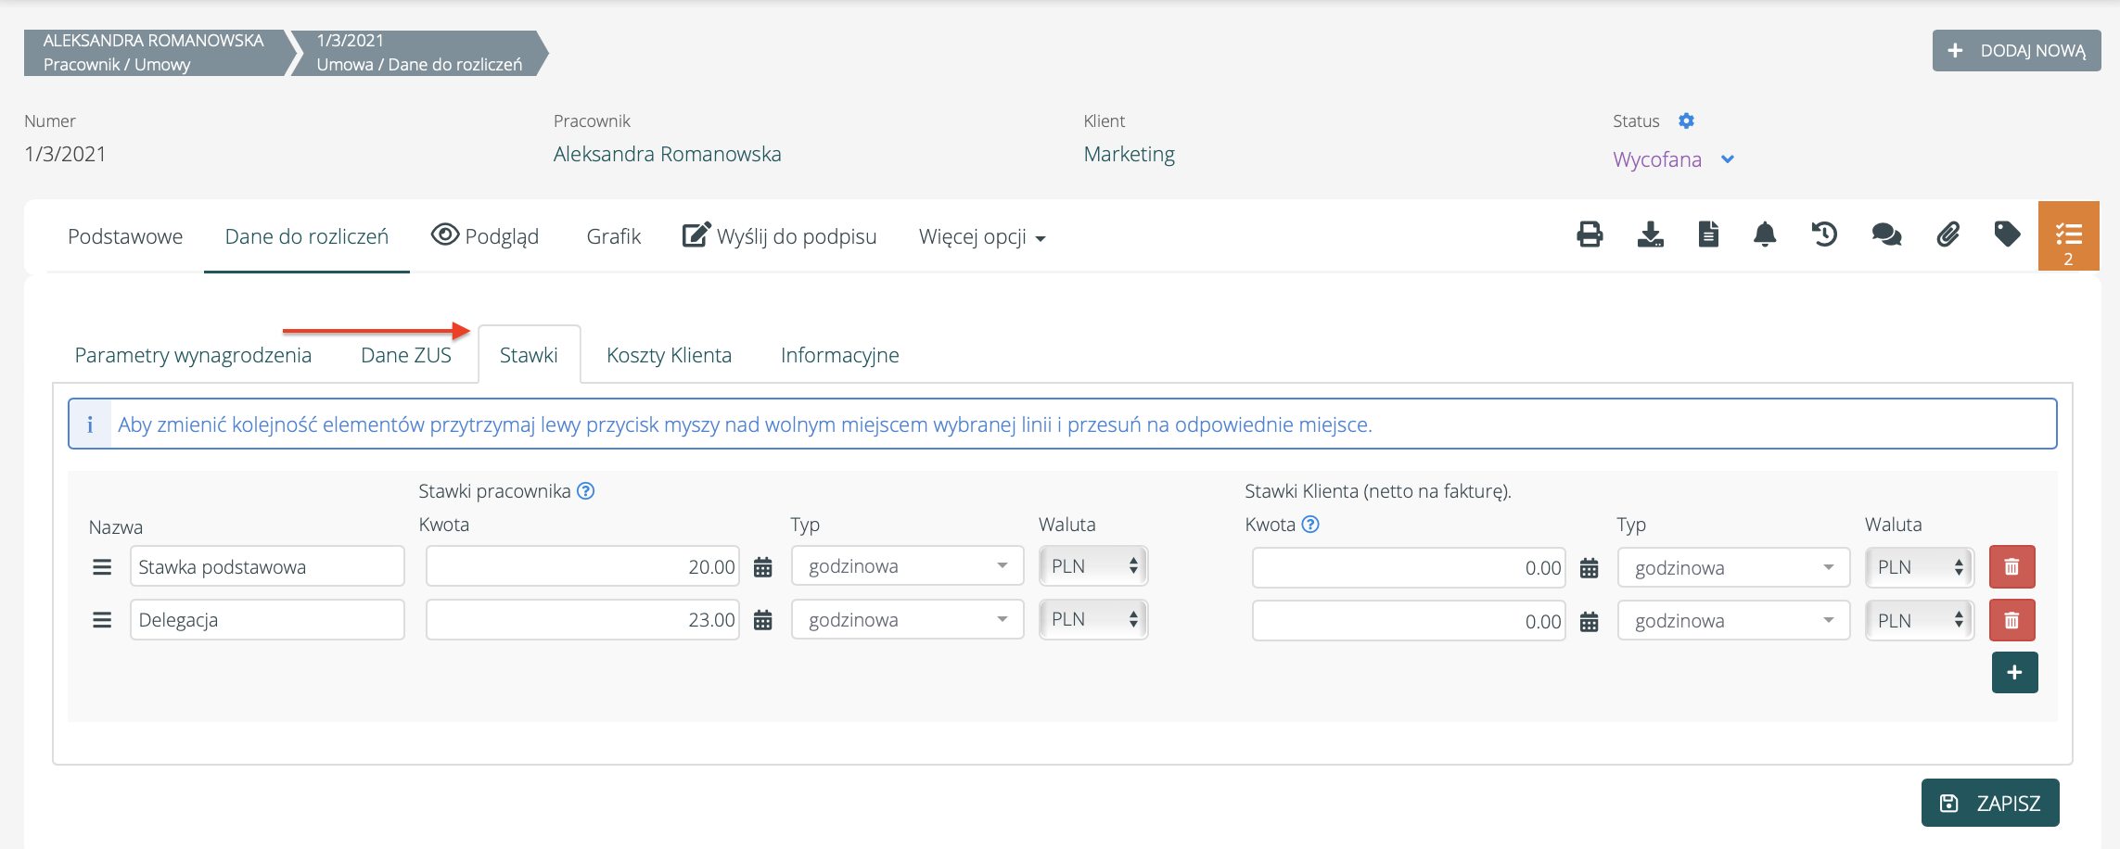Click the tag label icon
2120x849 pixels.
tap(2007, 234)
